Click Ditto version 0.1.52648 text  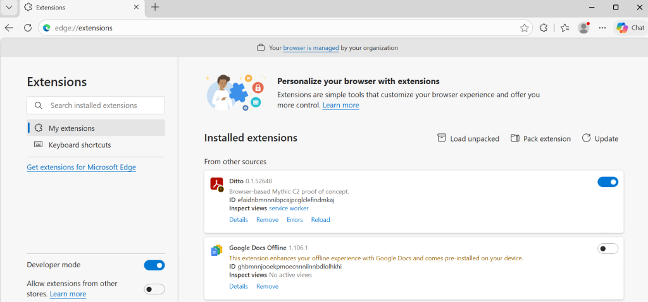(x=259, y=181)
